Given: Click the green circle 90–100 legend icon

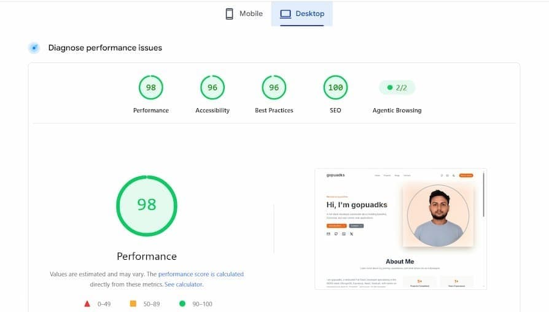Looking at the screenshot, I should 182,303.
